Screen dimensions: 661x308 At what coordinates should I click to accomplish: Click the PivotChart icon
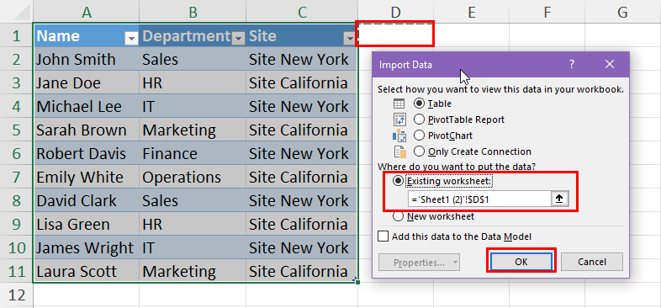coord(399,135)
